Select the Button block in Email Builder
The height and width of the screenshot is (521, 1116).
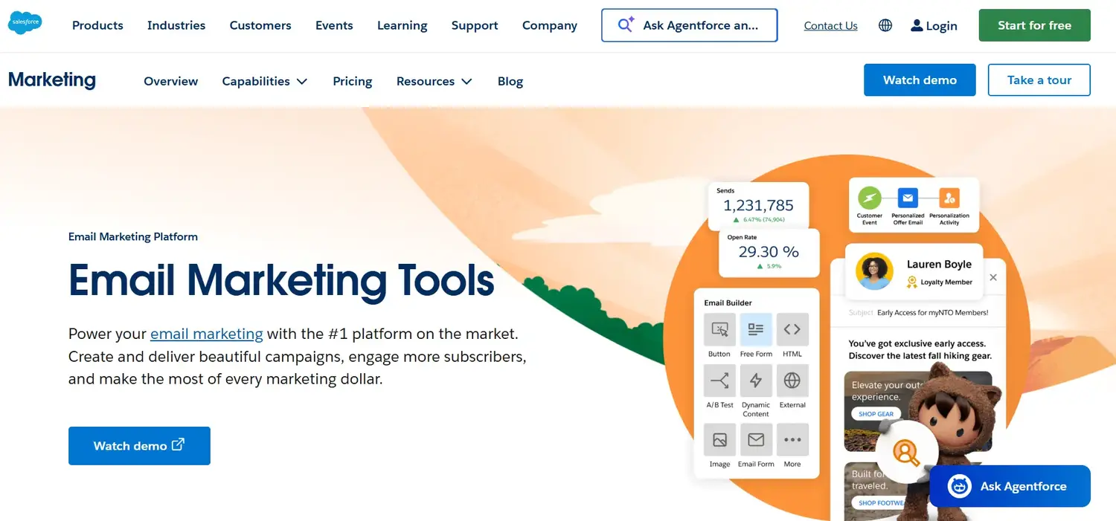tap(719, 329)
